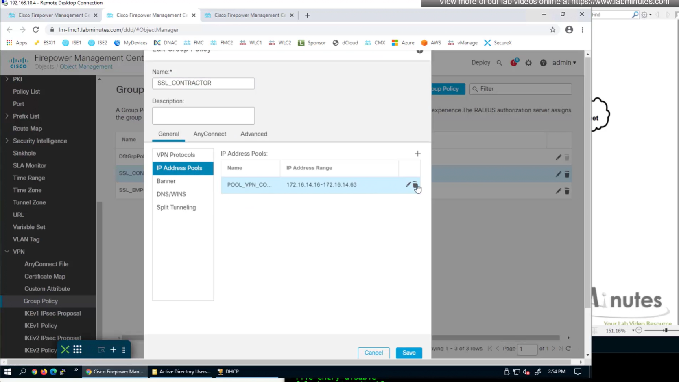Screen dimensions: 679x382
Task: Switch to the Advanced tab
Action: pyautogui.click(x=253, y=134)
